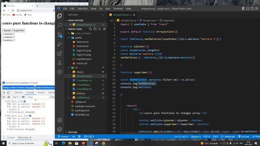
Task: Click UTF-8 encoding in status bar
Action: point(207,136)
